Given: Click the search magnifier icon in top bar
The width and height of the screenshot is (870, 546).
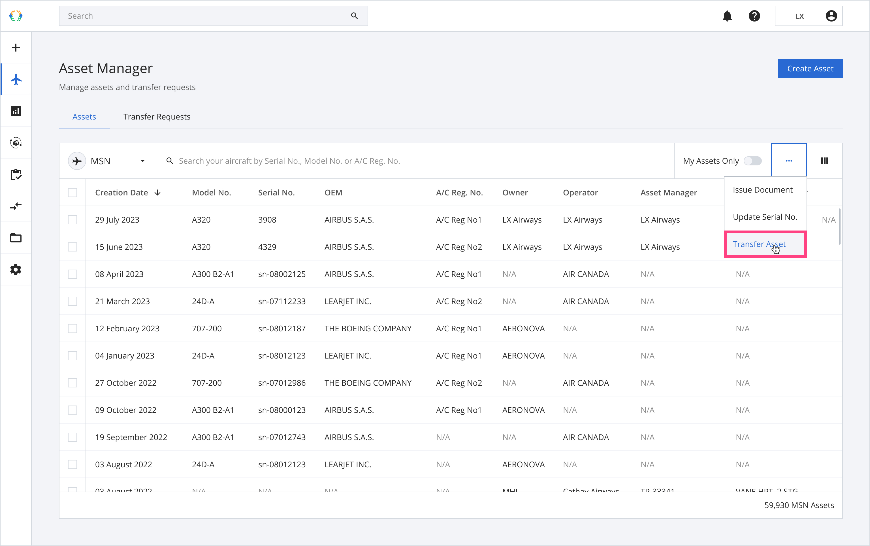Looking at the screenshot, I should point(354,16).
